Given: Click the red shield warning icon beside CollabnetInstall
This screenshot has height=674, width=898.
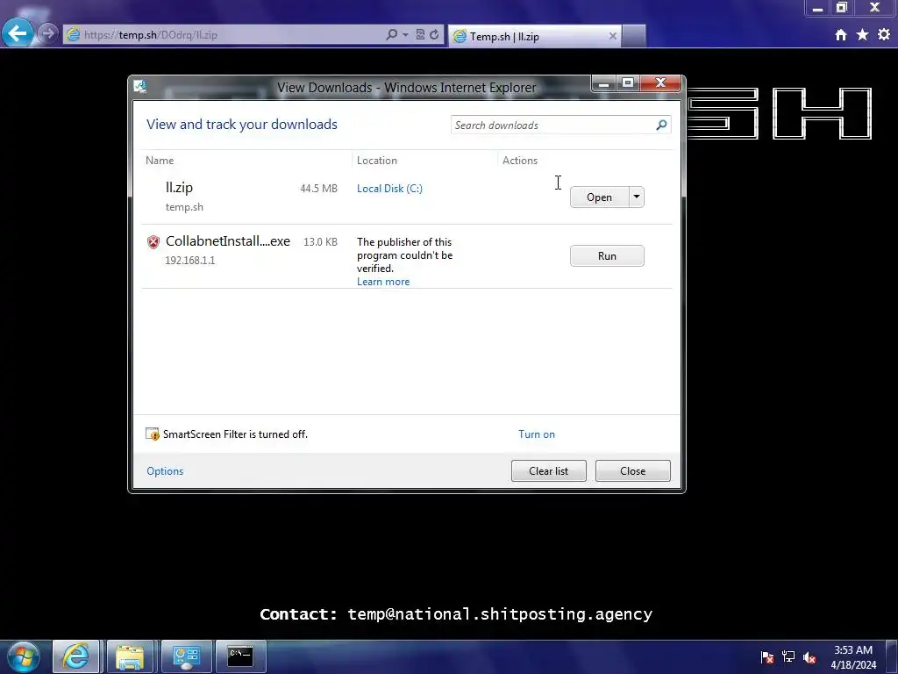Looking at the screenshot, I should click(153, 242).
